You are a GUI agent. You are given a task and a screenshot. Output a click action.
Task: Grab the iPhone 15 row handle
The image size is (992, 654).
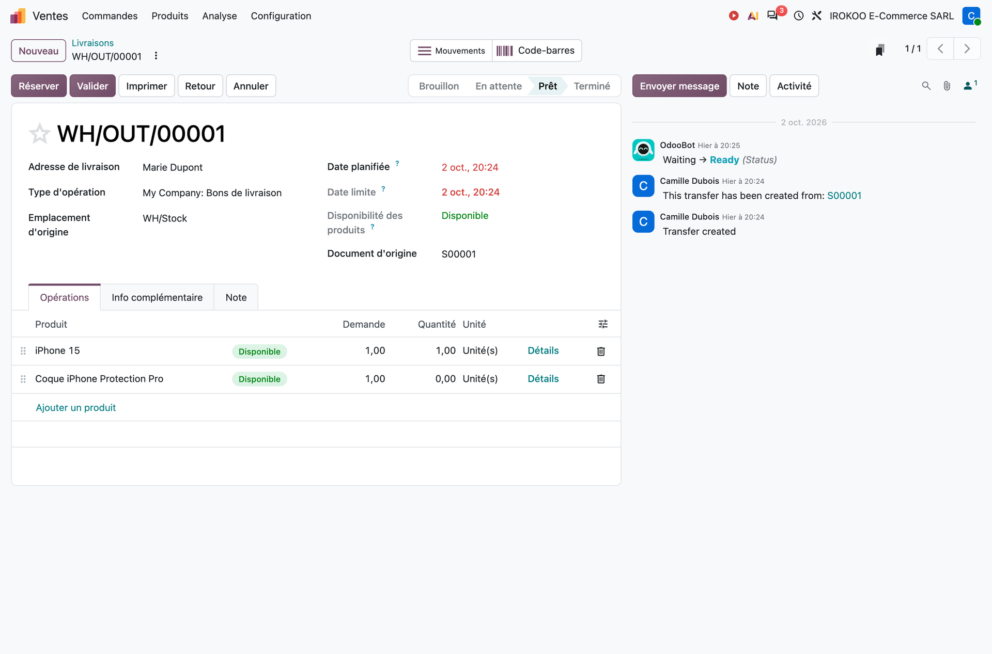pos(23,351)
